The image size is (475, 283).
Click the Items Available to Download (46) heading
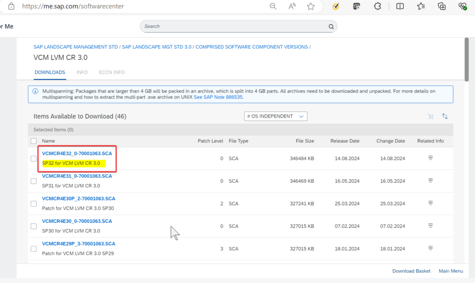point(80,116)
